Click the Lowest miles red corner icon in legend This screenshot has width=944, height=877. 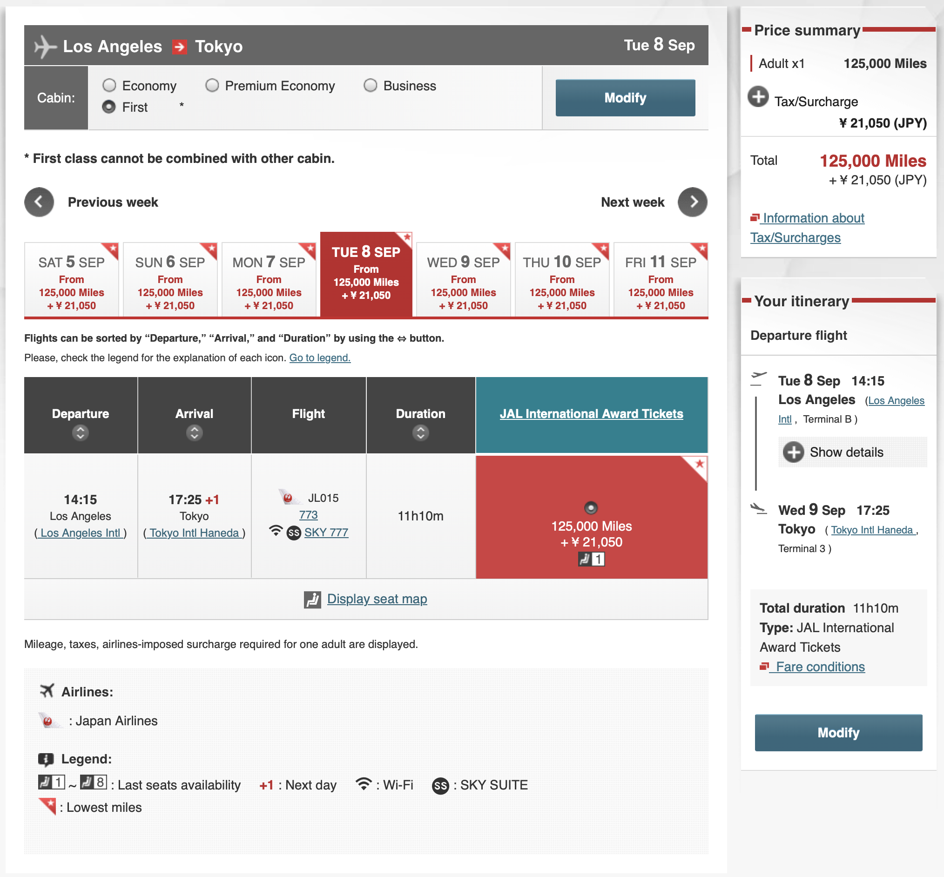click(x=47, y=806)
